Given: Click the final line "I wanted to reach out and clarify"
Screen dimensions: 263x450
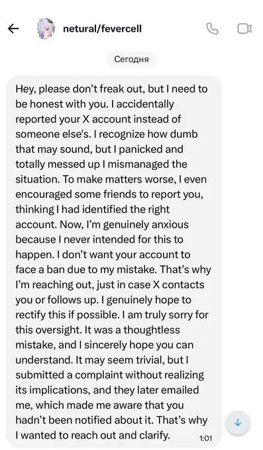Looking at the screenshot, I should pyautogui.click(x=92, y=435).
